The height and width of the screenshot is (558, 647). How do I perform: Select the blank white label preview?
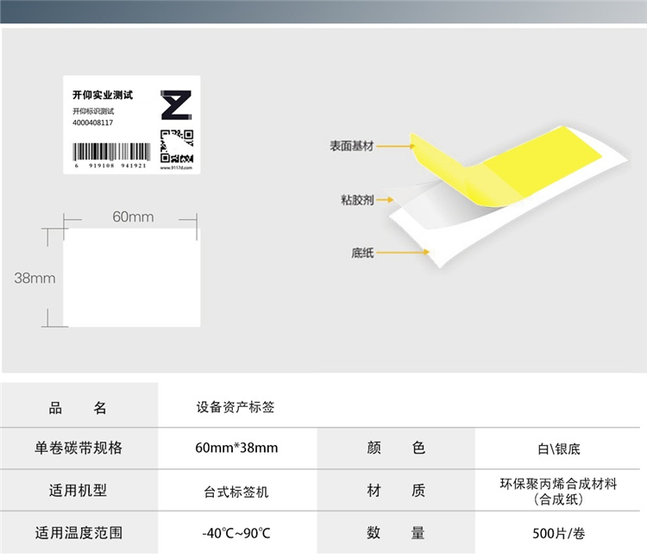click(x=131, y=278)
